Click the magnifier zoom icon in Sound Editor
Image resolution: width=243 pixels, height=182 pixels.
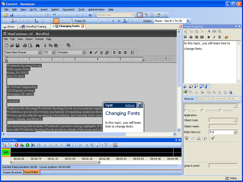[x=98, y=145]
